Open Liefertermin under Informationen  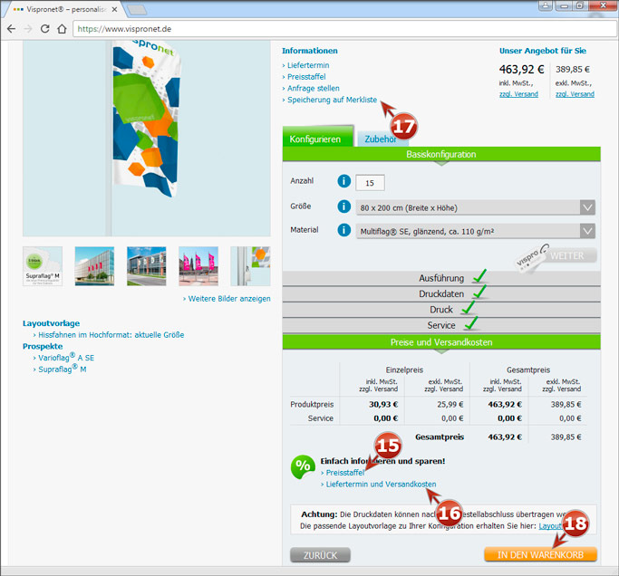click(x=308, y=65)
